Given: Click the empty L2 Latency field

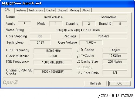Looking at the screenshot, I should (115, 67).
